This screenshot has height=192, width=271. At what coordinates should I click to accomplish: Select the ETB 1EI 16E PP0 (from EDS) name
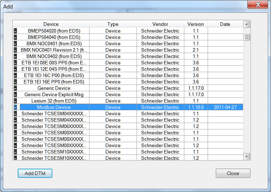point(54,82)
